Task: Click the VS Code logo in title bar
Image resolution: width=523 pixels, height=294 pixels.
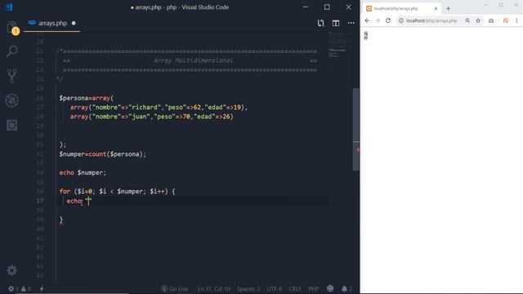Action: (x=9, y=7)
